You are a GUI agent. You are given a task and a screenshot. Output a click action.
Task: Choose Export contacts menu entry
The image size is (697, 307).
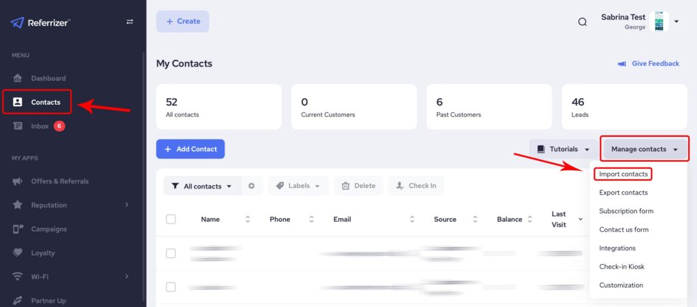click(623, 193)
